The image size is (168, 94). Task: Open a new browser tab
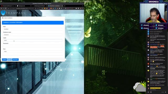coord(65,6)
